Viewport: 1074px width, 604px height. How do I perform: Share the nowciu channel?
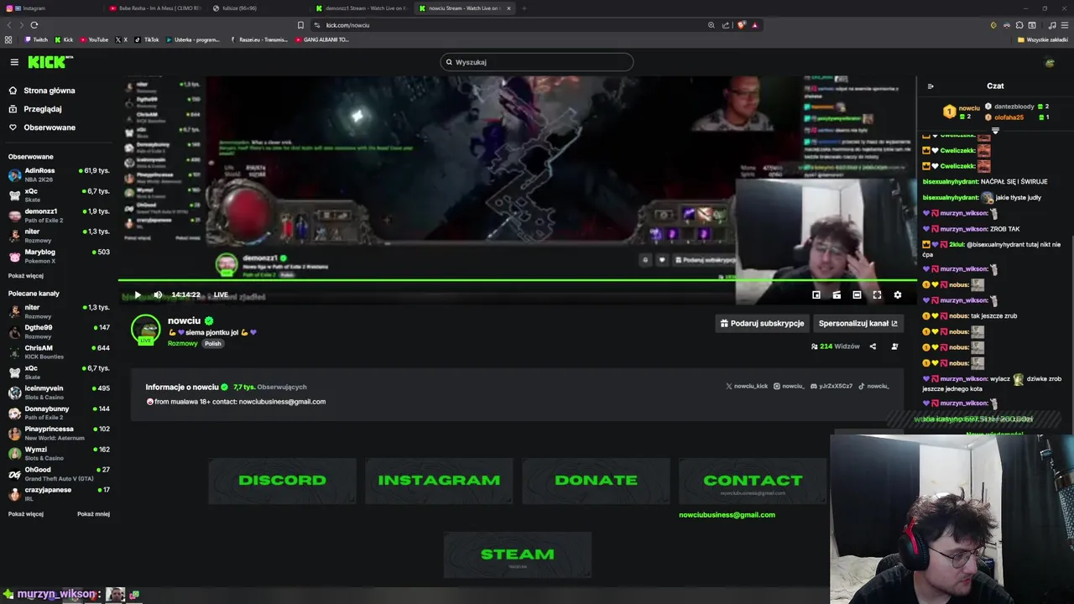coord(873,346)
